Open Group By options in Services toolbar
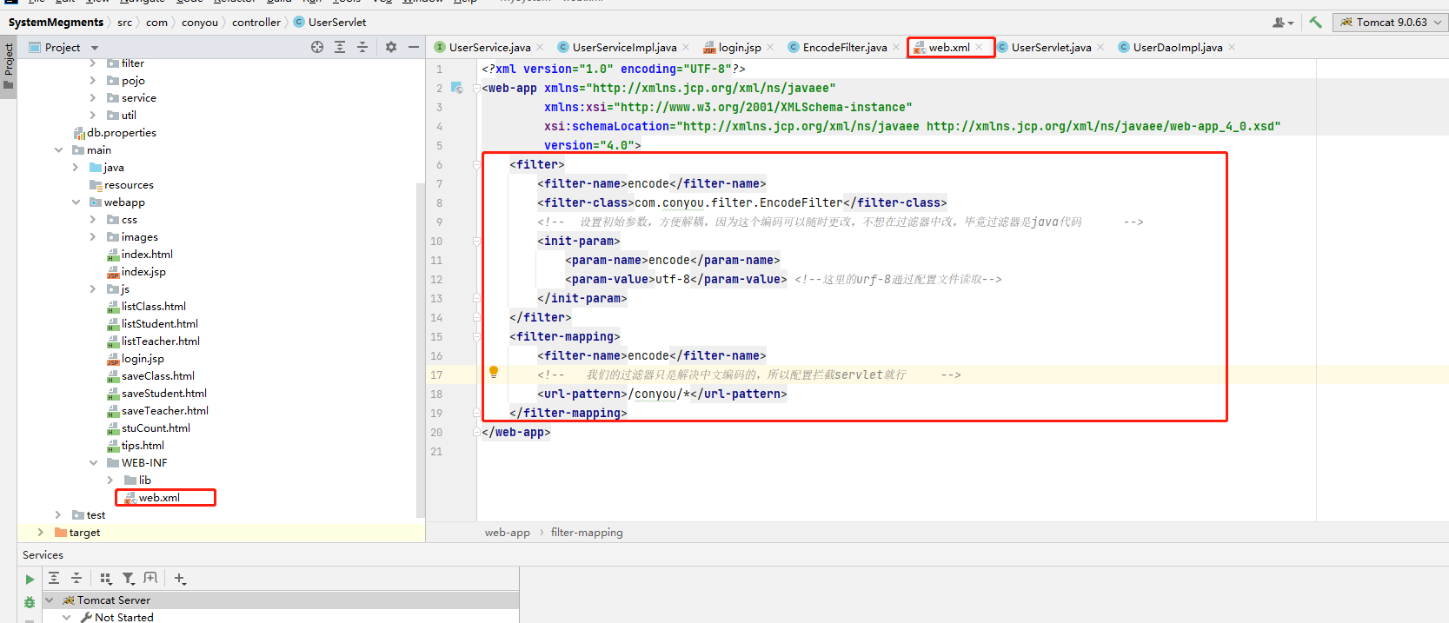This screenshot has height=623, width=1449. pos(106,579)
